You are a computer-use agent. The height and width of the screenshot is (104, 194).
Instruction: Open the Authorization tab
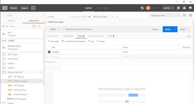pos(53,36)
